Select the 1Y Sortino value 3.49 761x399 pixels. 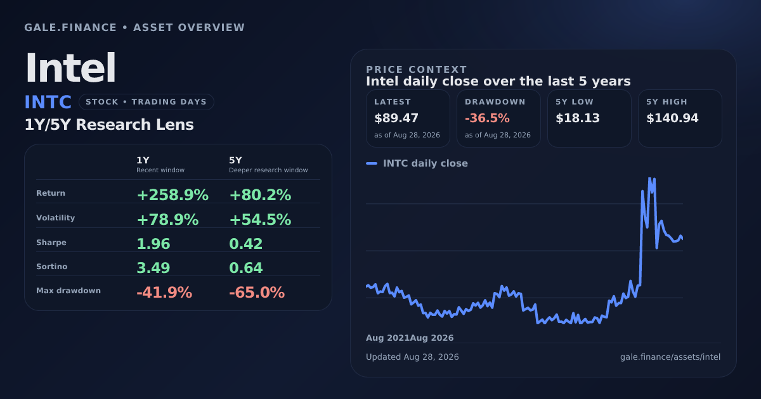point(153,269)
